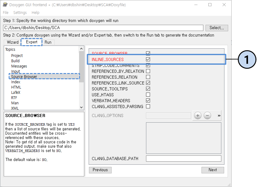The height and width of the screenshot is (187, 257).
Task: Enable REFERENCES_RELATION checkbox
Action: coord(148,77)
